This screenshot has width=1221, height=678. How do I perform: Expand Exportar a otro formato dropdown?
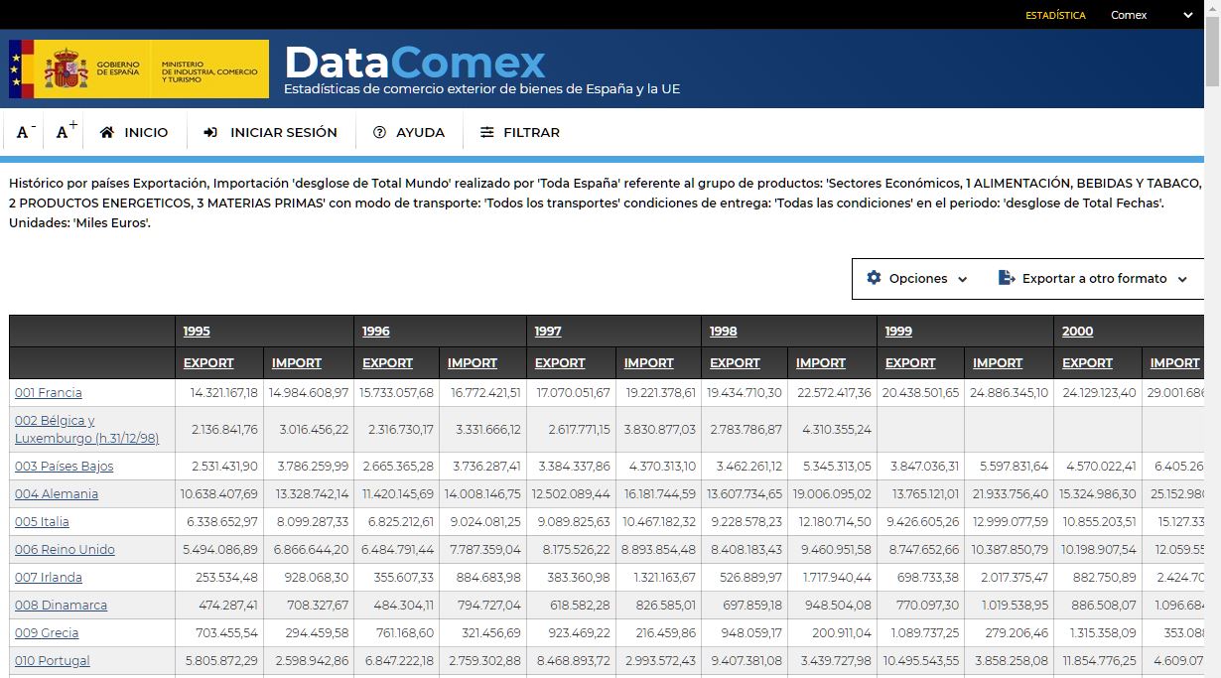(x=1093, y=279)
